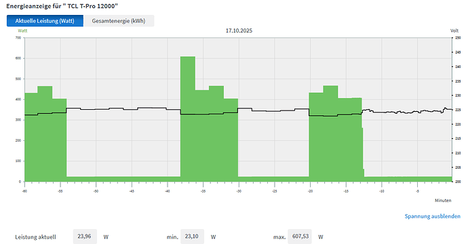468x244 pixels.
Task: Click the 607 W peak bar
Action: coord(188,119)
